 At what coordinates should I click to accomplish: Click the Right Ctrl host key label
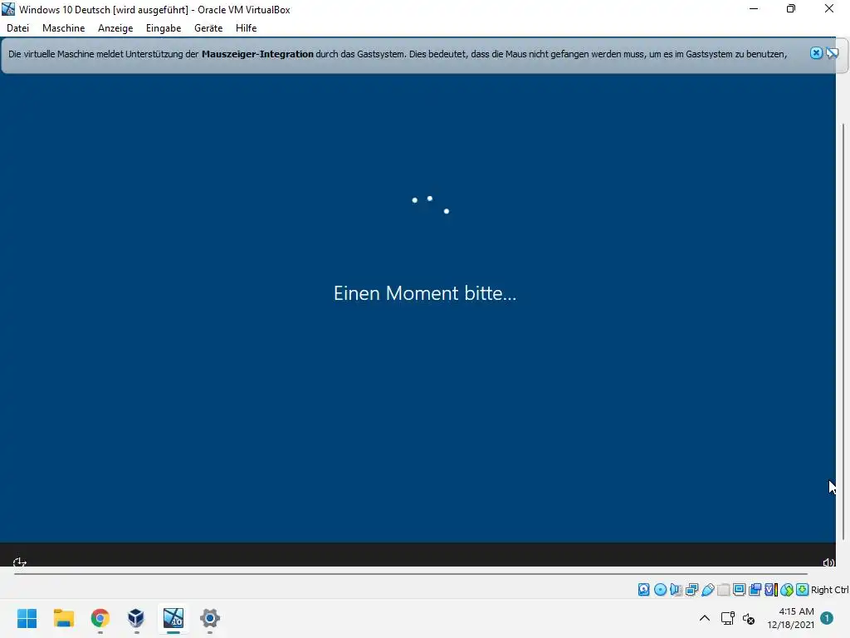tap(829, 590)
